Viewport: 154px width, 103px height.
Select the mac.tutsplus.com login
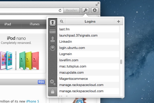click(88, 66)
